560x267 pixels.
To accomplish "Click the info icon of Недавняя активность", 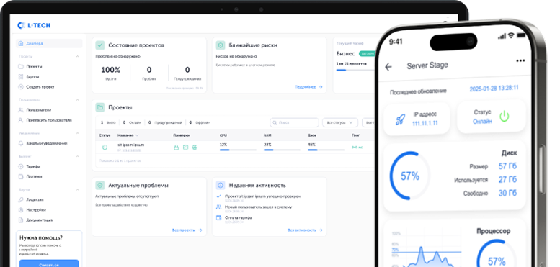I will pyautogui.click(x=221, y=186).
